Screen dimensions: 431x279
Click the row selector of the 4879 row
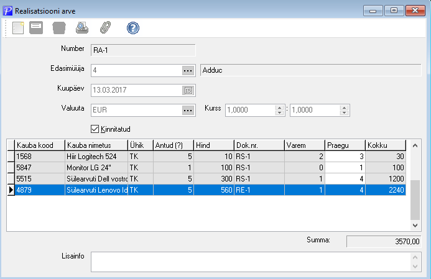tap(11, 190)
